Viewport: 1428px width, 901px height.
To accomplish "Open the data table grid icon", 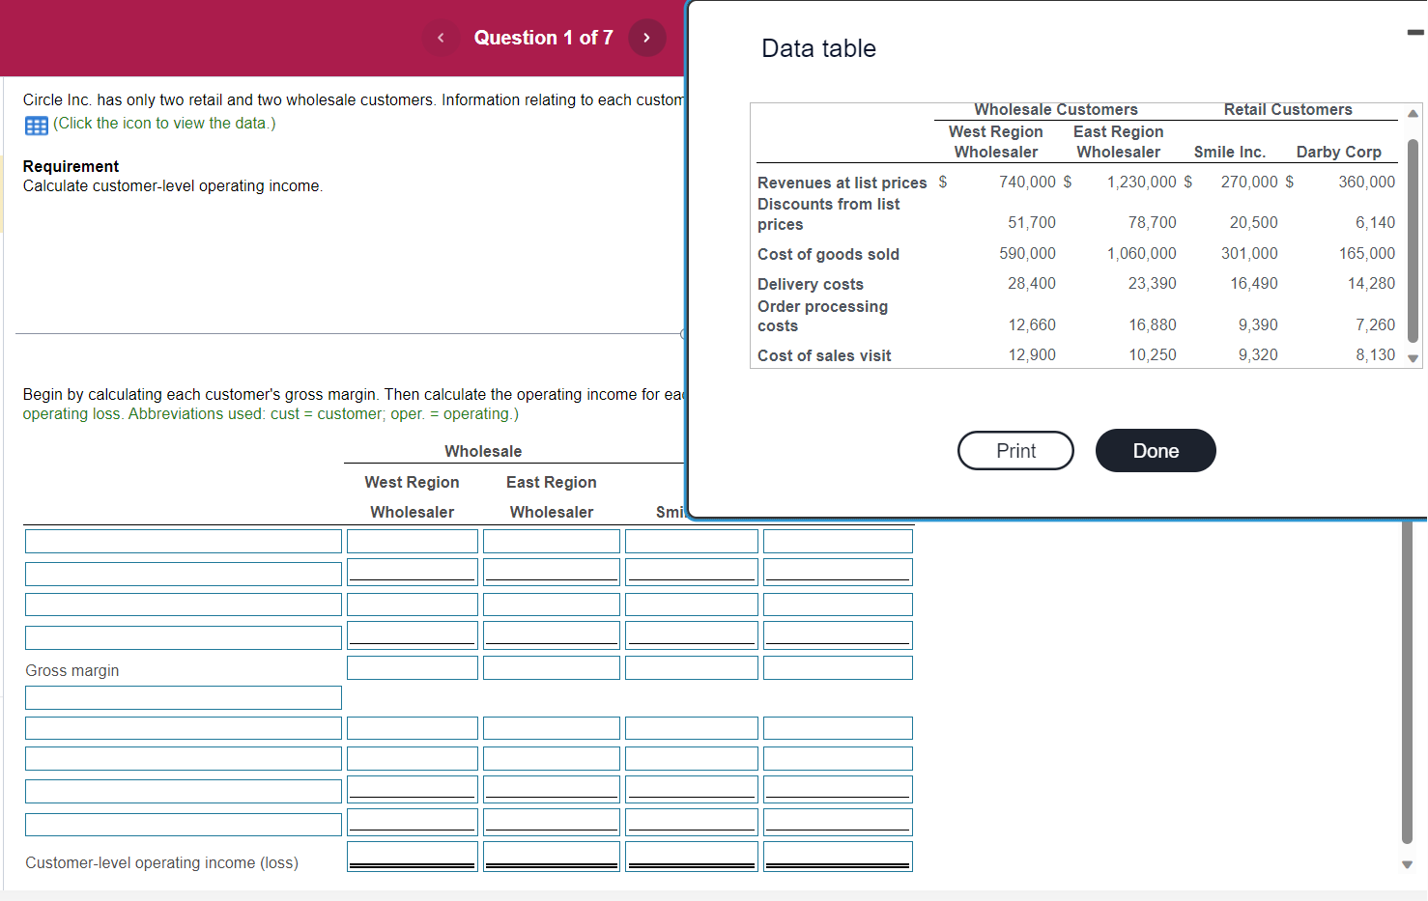I will 36,125.
